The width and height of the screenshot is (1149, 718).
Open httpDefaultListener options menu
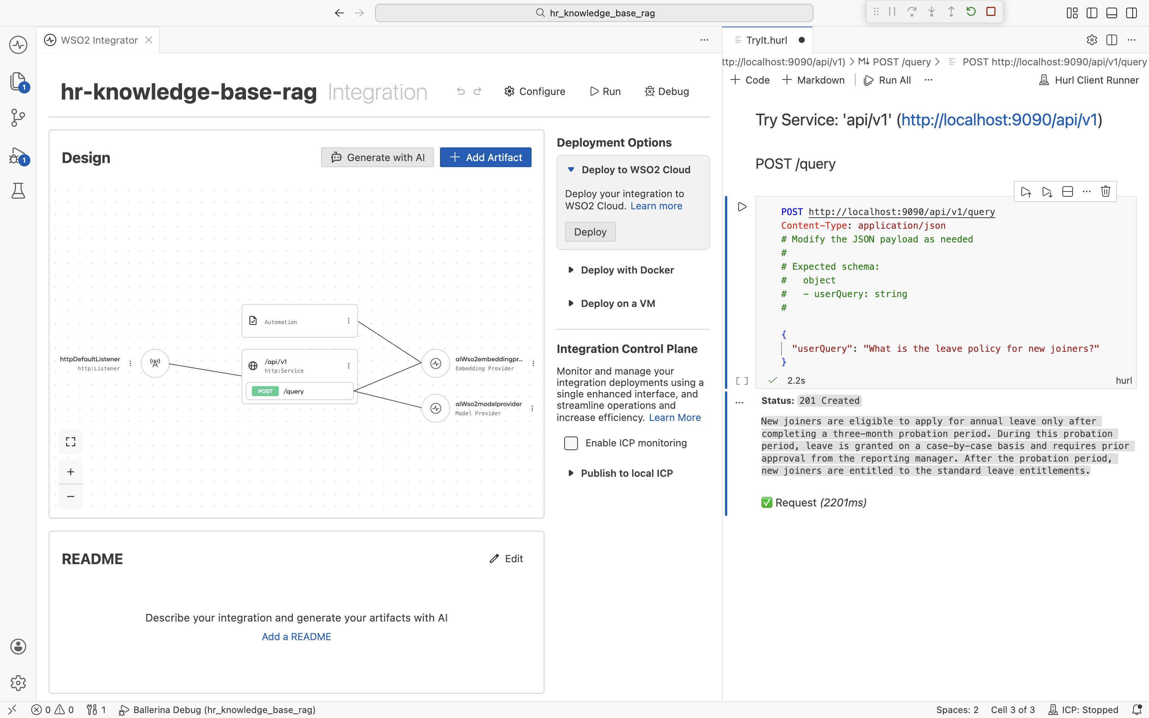(x=130, y=363)
